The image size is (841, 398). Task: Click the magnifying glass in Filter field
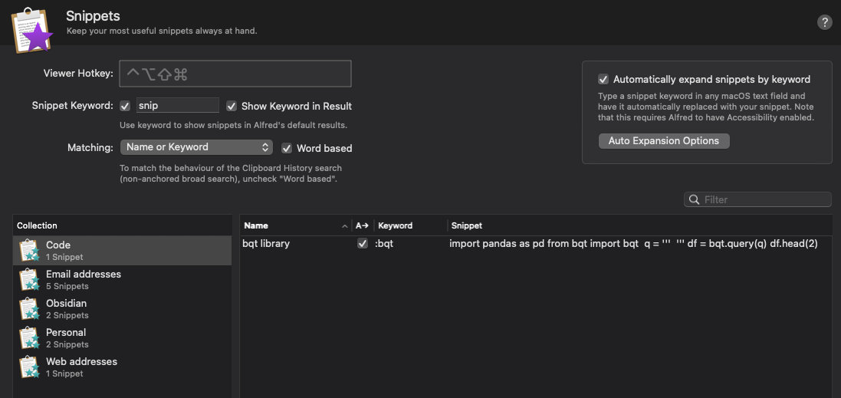(x=694, y=199)
